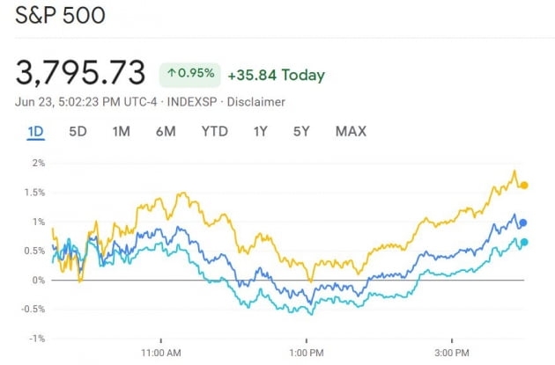
Task: Open the 6M chart range
Action: click(x=166, y=132)
